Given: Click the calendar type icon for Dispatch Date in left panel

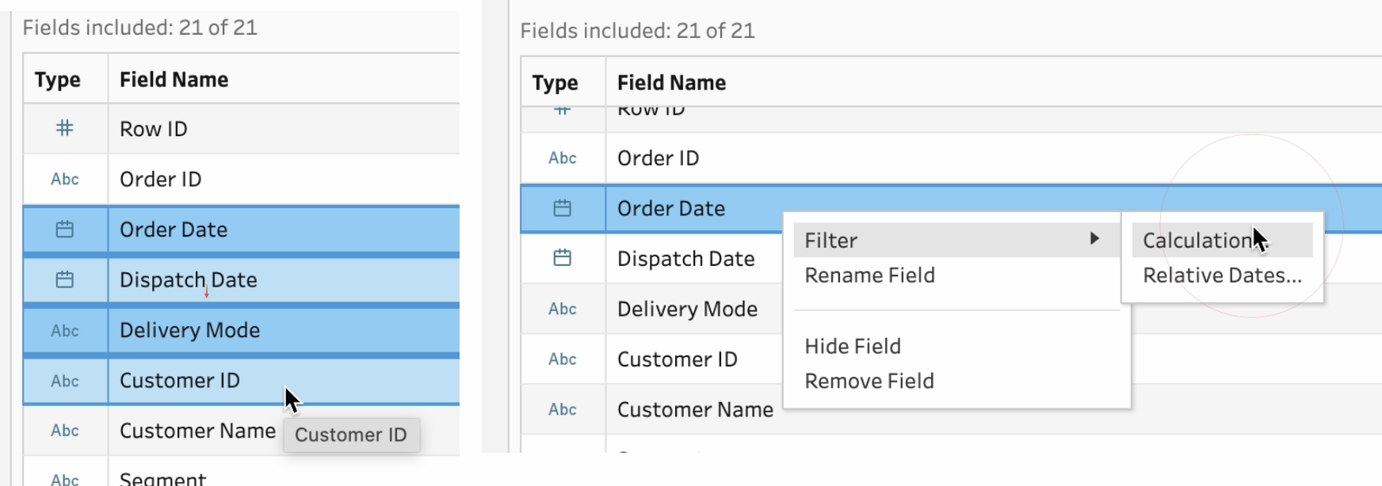Looking at the screenshot, I should (65, 279).
